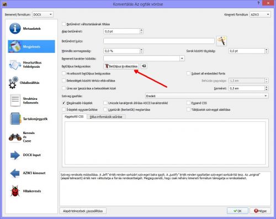Adjust Behúzás nagysága spinner arrows
This screenshot has height=219, width=276.
[x=267, y=81]
